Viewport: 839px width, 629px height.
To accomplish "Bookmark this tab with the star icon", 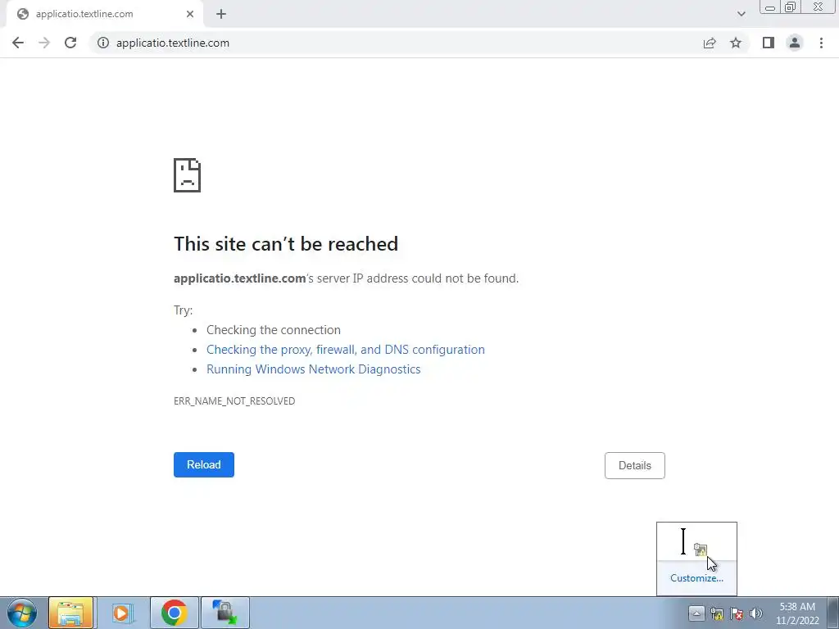I will 736,43.
